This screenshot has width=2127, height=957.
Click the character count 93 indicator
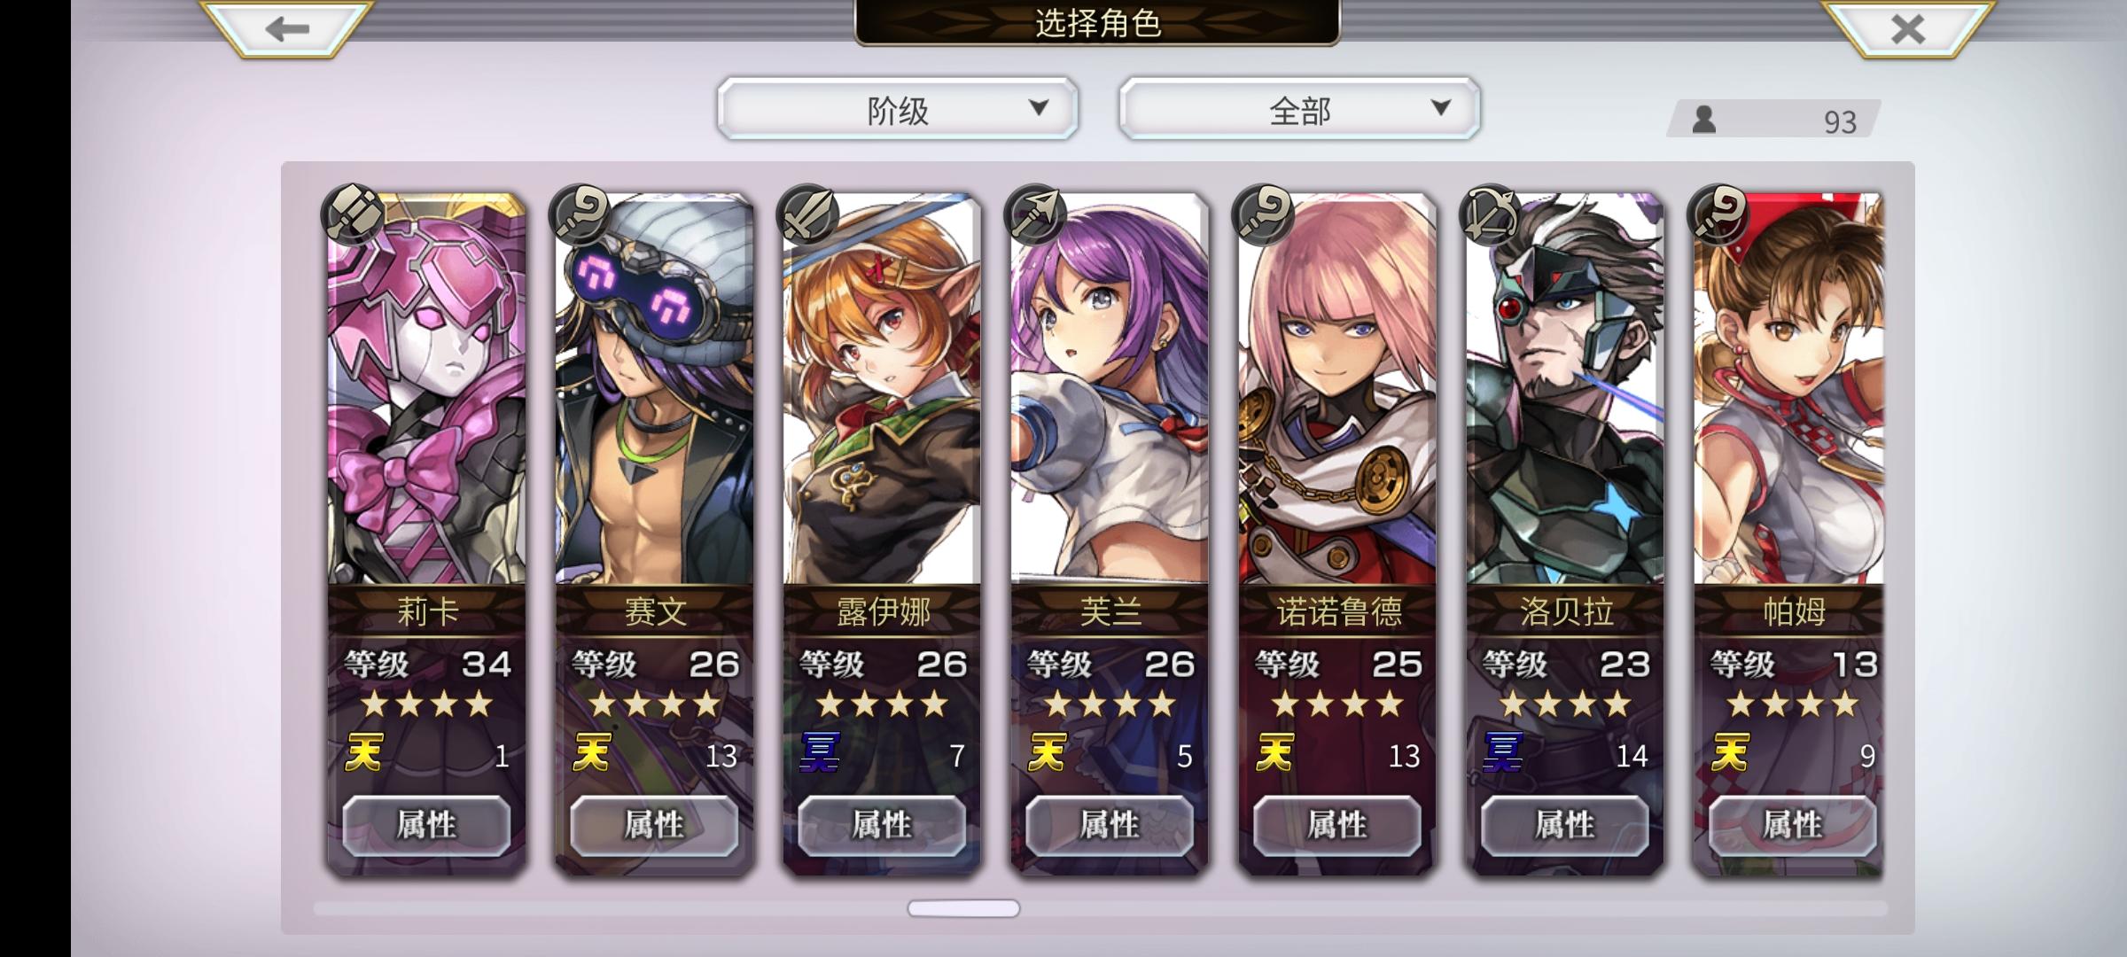(1773, 120)
